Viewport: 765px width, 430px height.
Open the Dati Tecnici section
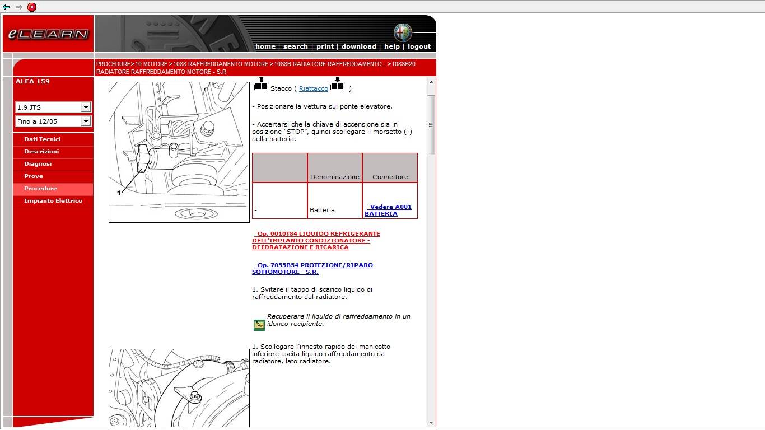(53, 139)
